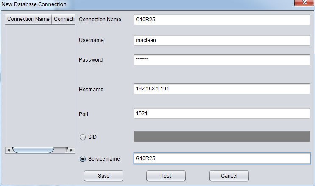Click the Username field with maclean
315x186 pixels.
pyautogui.click(x=222, y=40)
